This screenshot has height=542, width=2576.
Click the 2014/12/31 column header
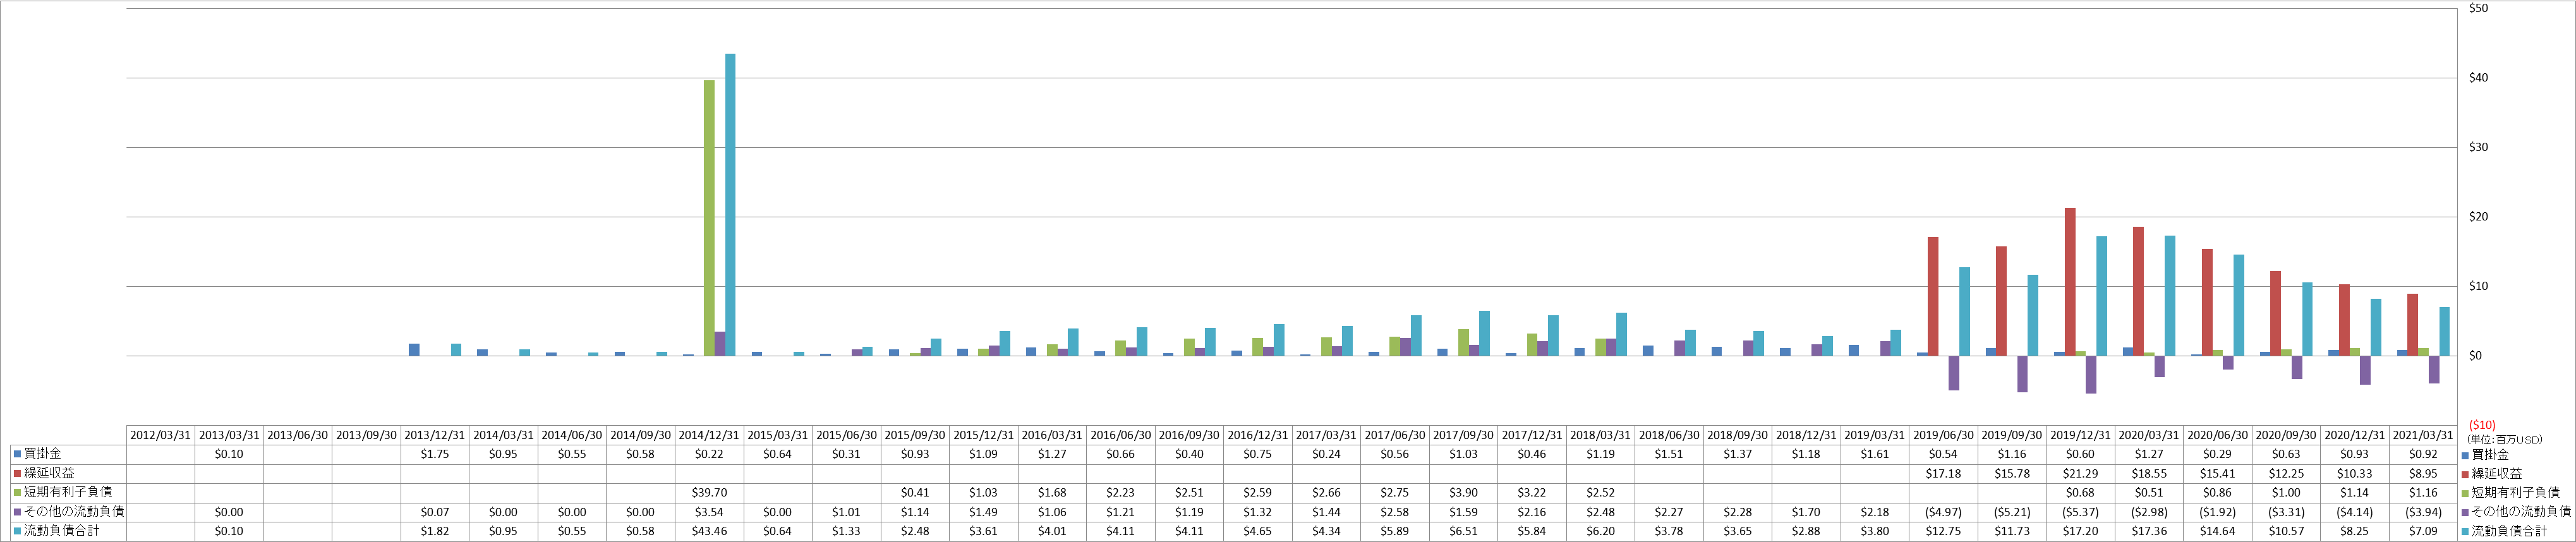(x=709, y=436)
